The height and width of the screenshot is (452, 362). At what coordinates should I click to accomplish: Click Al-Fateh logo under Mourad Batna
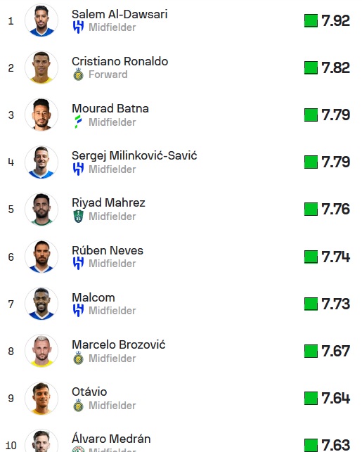[x=78, y=122]
